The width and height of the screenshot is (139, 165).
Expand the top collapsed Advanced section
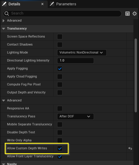click(4, 21)
